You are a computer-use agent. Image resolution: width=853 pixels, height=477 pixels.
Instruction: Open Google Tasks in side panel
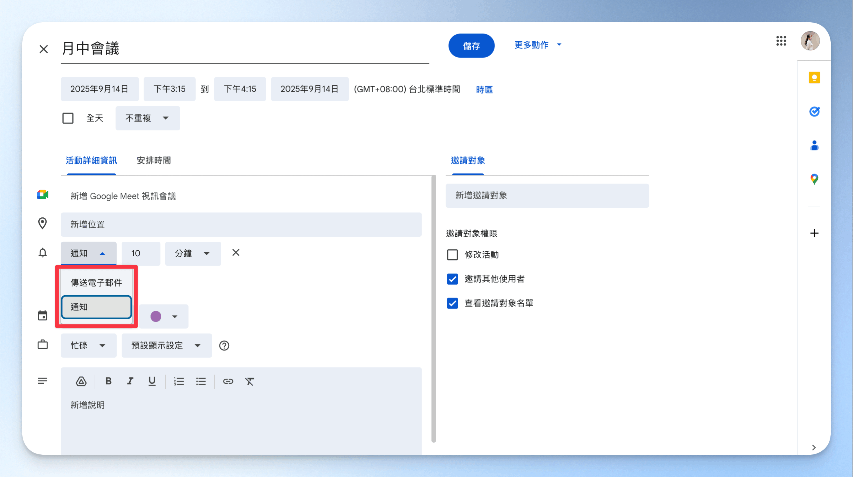click(x=814, y=112)
